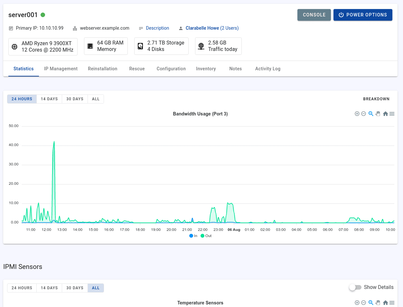Click the storage disk icon
This screenshot has height=307, width=403.
140,46
